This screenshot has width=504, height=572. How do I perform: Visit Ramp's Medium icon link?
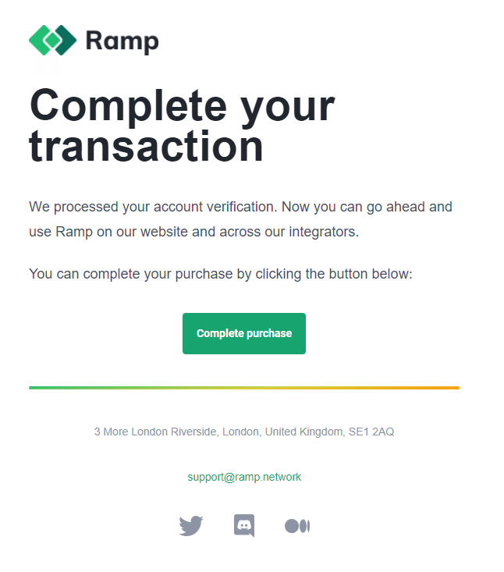click(x=297, y=526)
